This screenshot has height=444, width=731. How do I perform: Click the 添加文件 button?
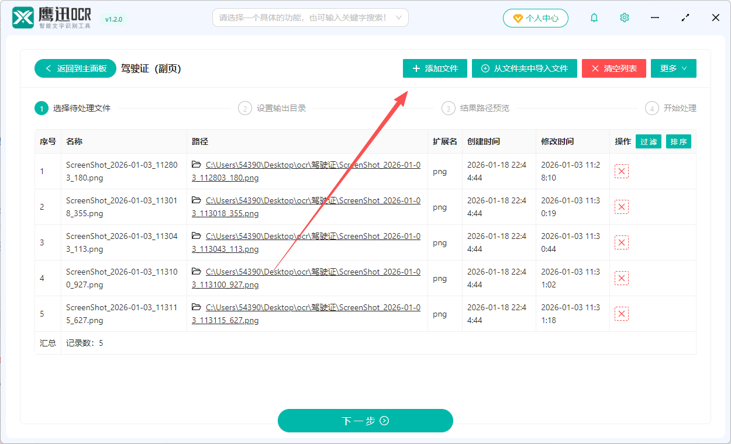point(435,68)
